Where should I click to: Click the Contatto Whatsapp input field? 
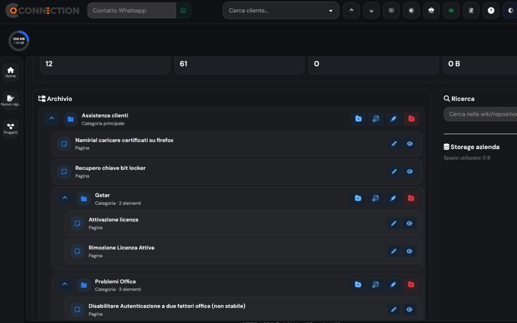tap(132, 10)
